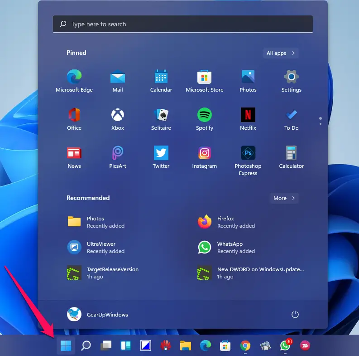The width and height of the screenshot is (359, 356).
Task: Open File Explorer on taskbar
Action: (186, 346)
